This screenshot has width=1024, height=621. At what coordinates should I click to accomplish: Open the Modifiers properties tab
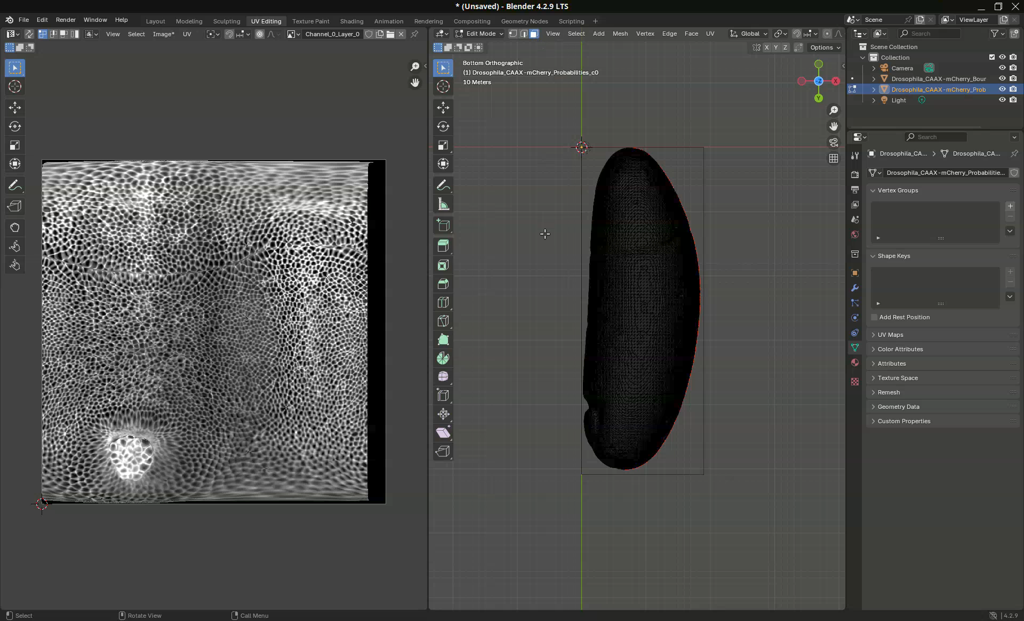click(855, 288)
